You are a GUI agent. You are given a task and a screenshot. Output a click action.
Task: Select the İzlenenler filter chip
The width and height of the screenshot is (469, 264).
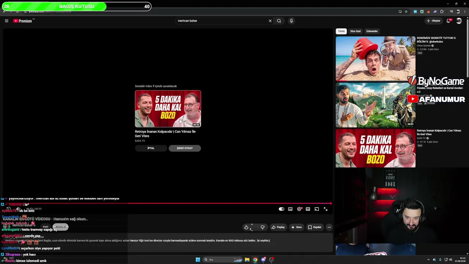coord(372,31)
